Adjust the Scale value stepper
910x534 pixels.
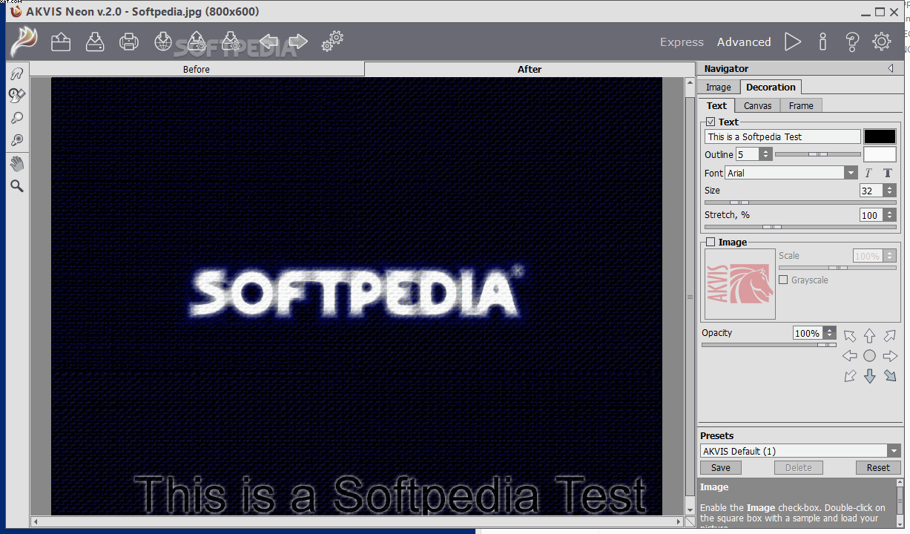click(x=890, y=256)
